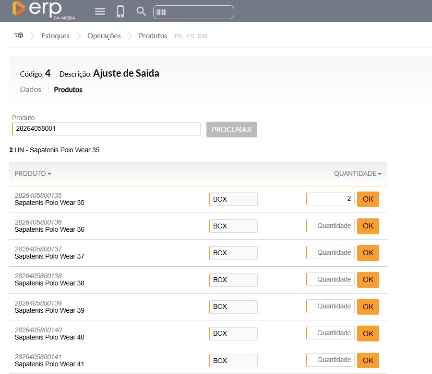Open the hamburger menu icon

tap(100, 11)
